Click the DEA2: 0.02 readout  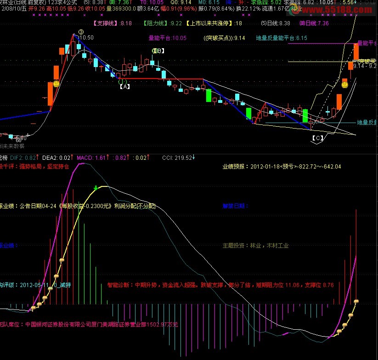[x=58, y=158]
